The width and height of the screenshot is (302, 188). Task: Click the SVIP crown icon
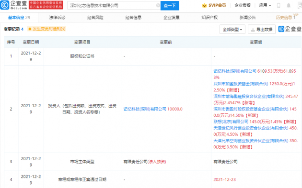pos(204,5)
